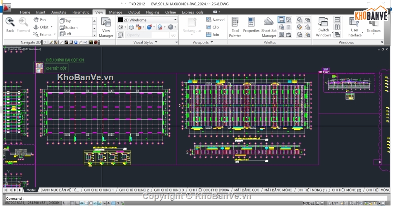The image size is (393, 206).
Task: Expand the views list gallery
Action: (94, 35)
